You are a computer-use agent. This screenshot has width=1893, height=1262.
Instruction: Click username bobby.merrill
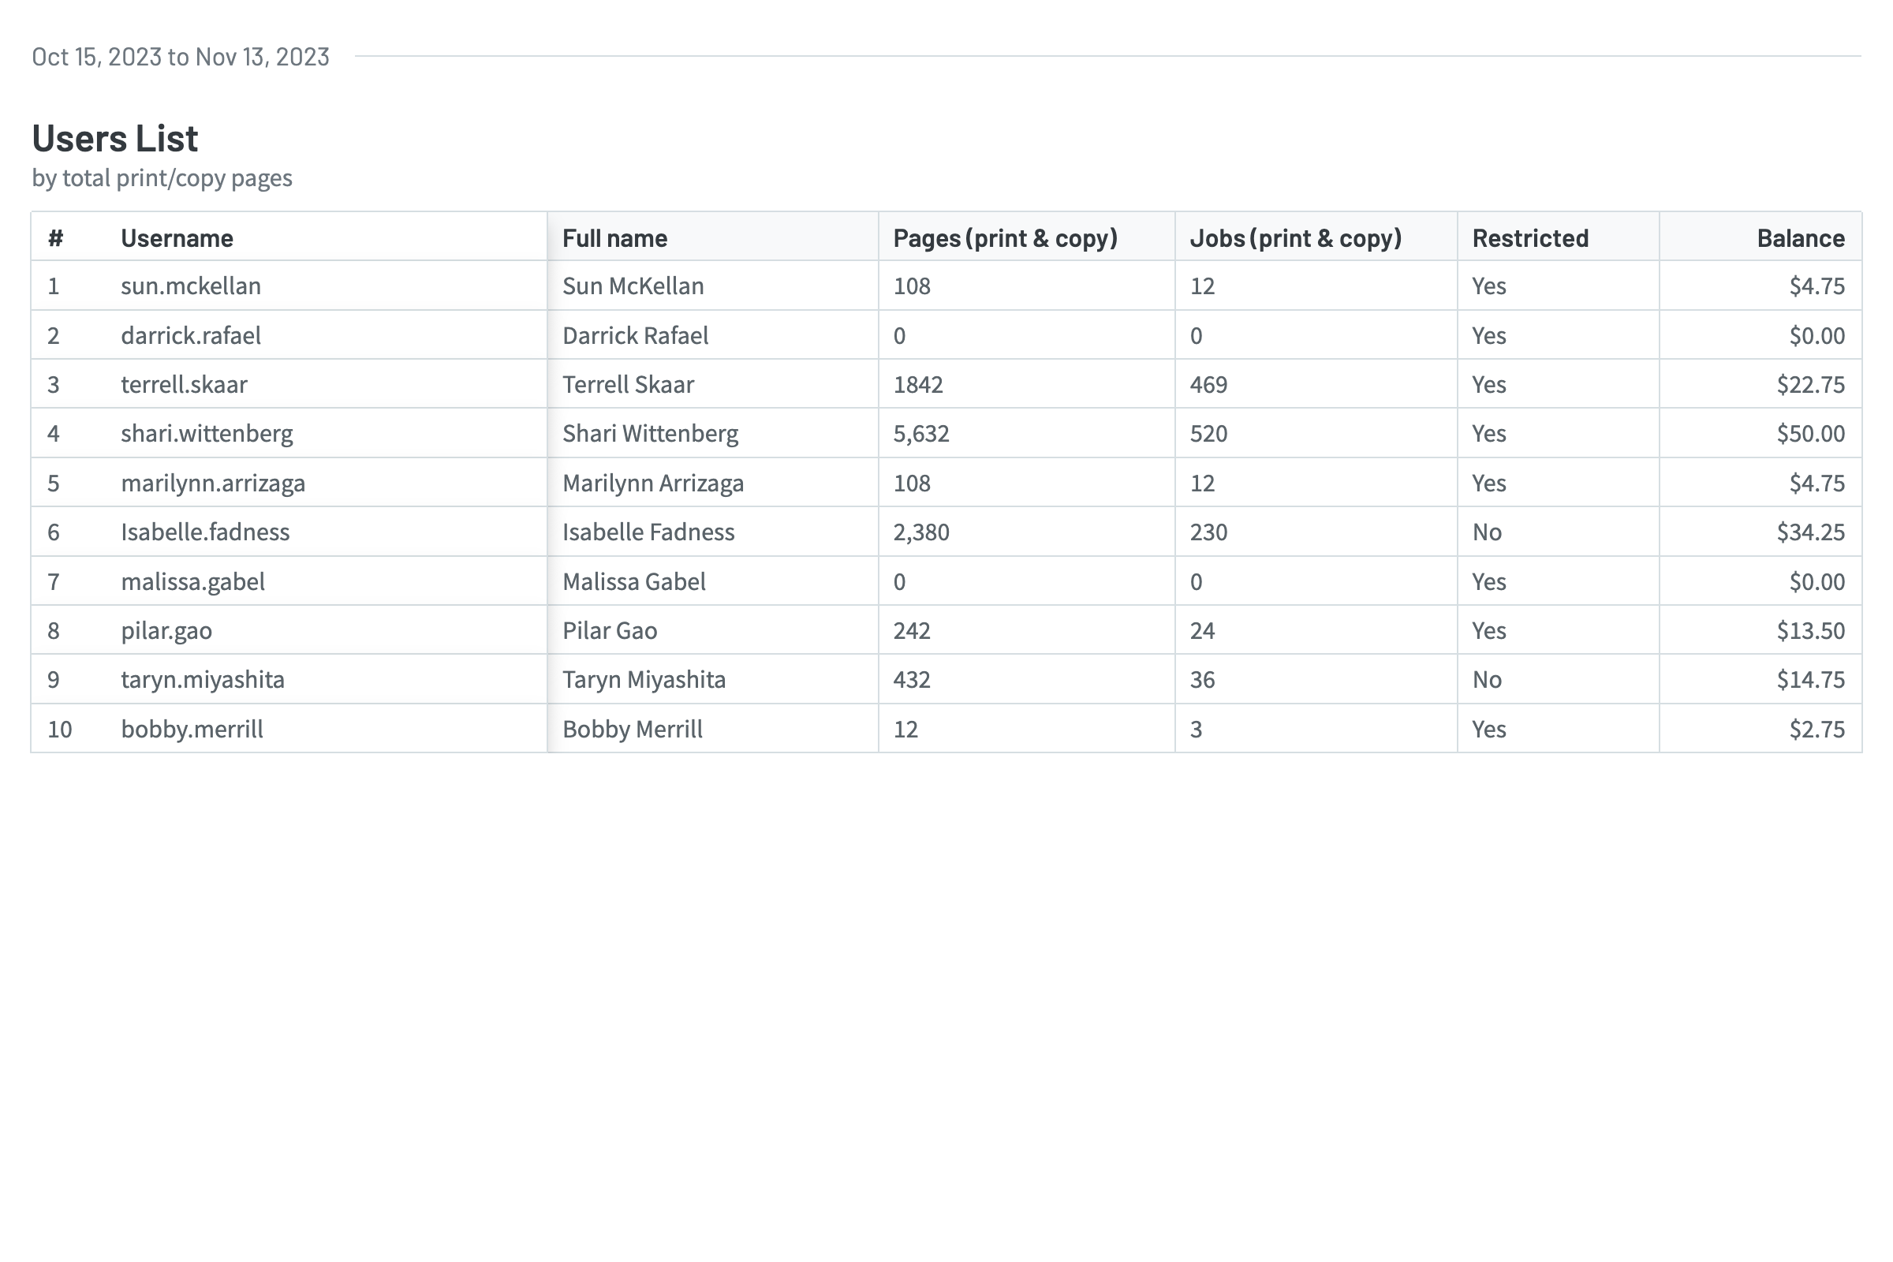click(192, 729)
